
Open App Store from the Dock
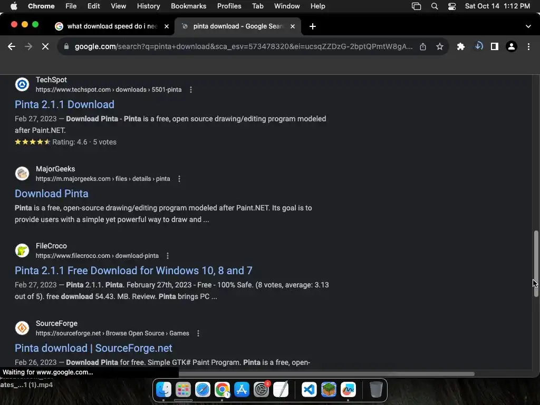(x=242, y=390)
